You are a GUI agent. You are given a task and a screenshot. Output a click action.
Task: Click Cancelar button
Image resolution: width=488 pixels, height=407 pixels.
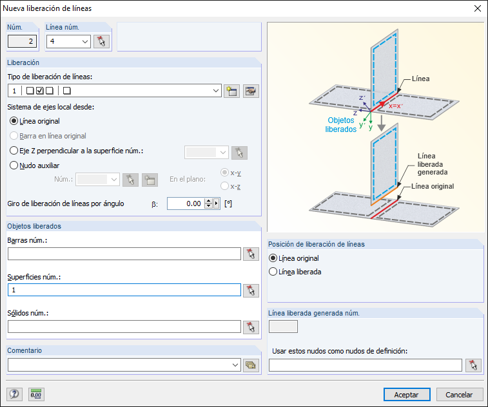point(460,395)
